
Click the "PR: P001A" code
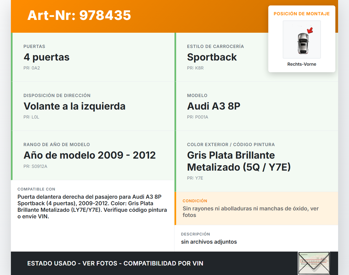[198, 117]
